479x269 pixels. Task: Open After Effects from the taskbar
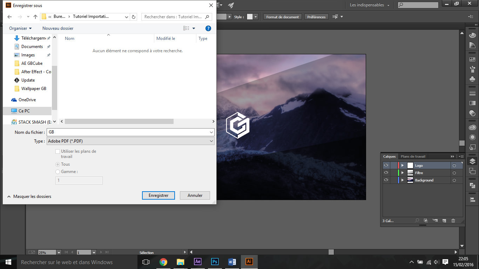pos(197,262)
